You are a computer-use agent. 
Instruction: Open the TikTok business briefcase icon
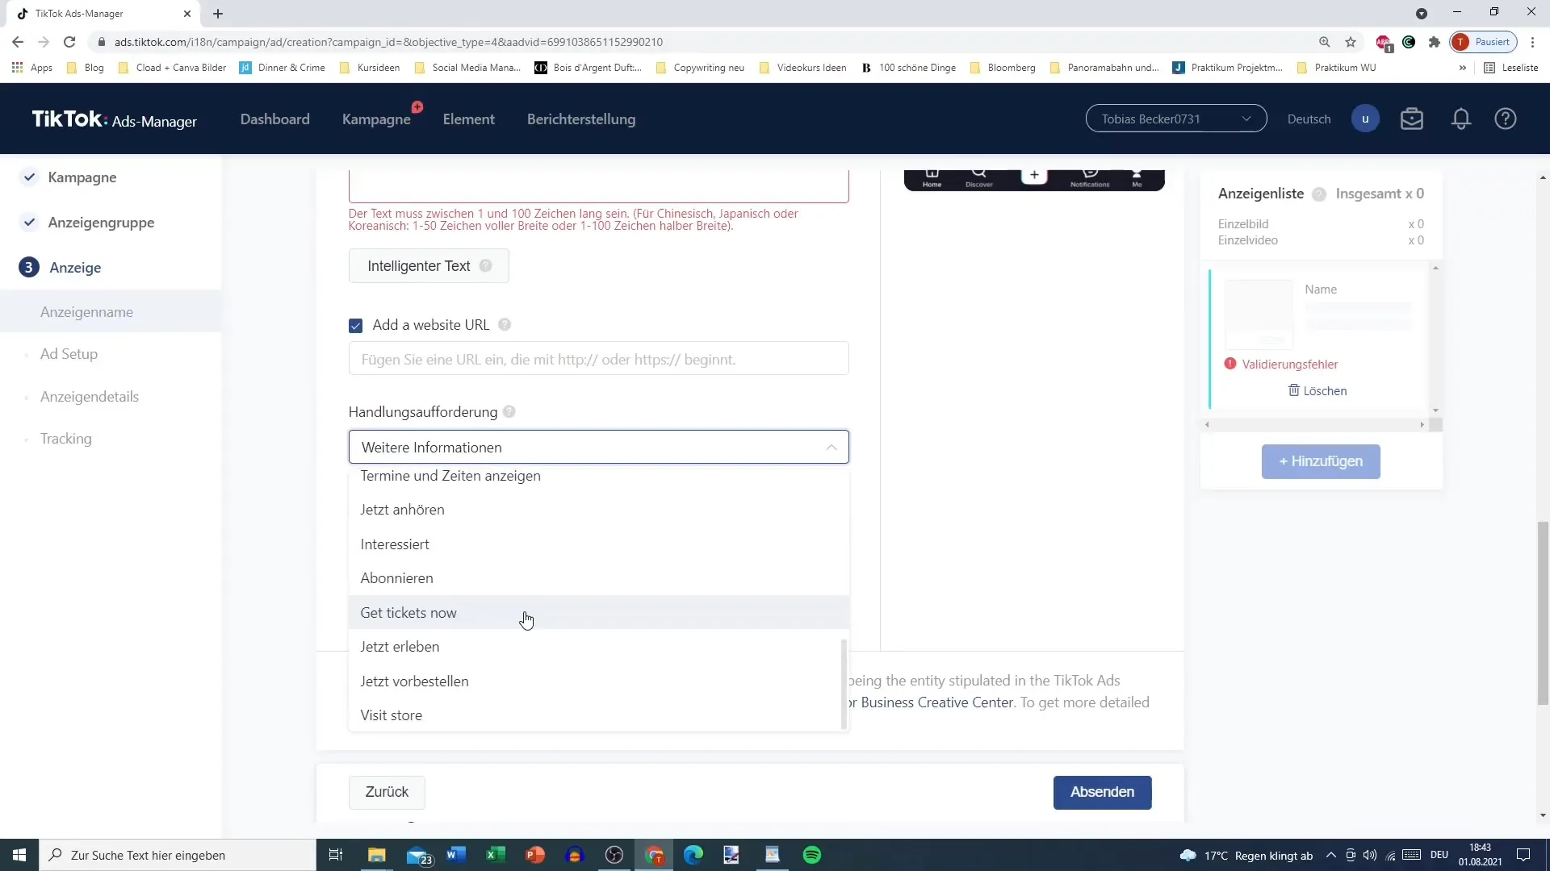pyautogui.click(x=1412, y=119)
